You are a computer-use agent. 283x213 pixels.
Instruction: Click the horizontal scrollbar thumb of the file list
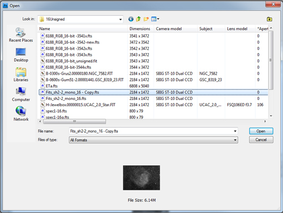tap(75, 121)
